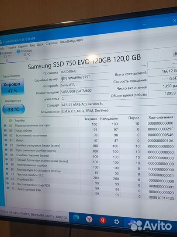Select Температура воздушного потока row
The width and height of the screenshot is (177, 237).
point(90,172)
